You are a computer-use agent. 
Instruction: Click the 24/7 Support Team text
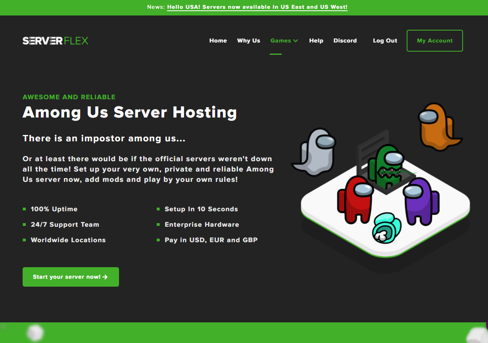click(65, 224)
